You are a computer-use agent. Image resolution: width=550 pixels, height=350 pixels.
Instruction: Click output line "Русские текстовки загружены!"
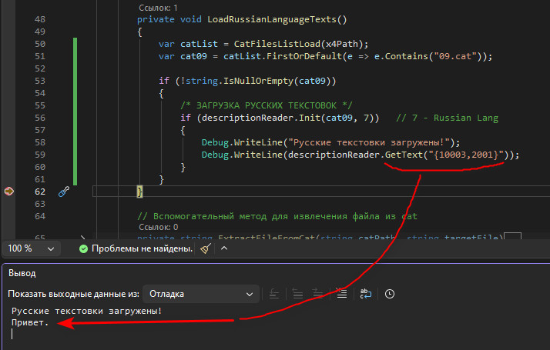pos(86,311)
